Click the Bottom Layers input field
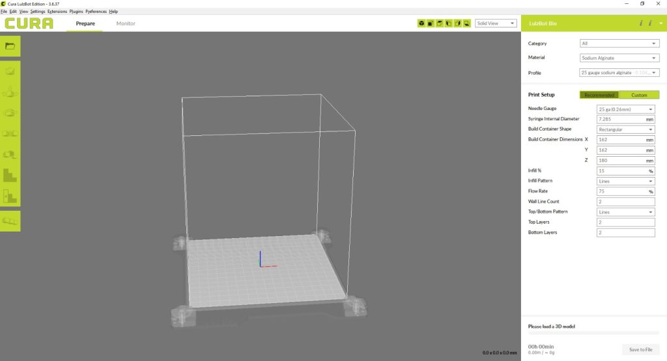Screen dimensions: 667x361 pyautogui.click(x=626, y=233)
